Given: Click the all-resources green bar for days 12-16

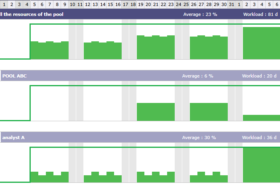Looking at the screenshot, I should (x=103, y=51).
